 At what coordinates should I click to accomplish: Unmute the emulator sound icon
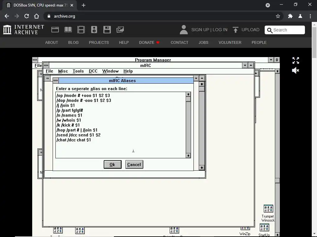(x=296, y=70)
